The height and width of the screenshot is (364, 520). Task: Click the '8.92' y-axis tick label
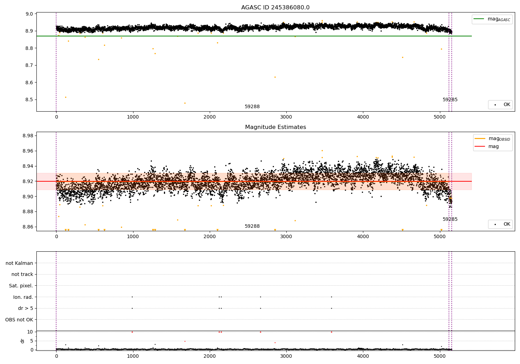(28, 181)
